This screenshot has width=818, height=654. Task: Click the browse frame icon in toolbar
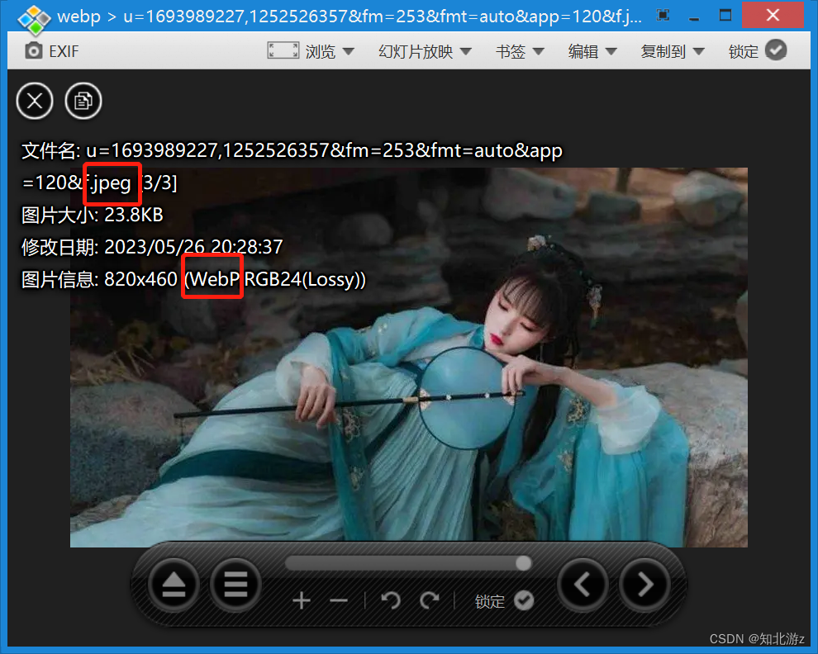tap(283, 50)
